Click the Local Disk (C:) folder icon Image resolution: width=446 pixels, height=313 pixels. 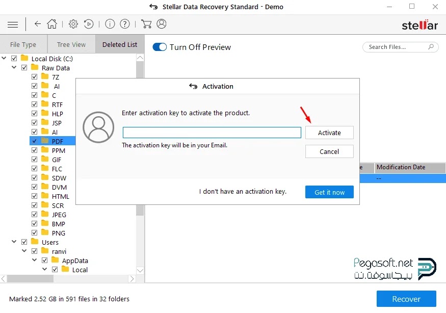(24, 58)
